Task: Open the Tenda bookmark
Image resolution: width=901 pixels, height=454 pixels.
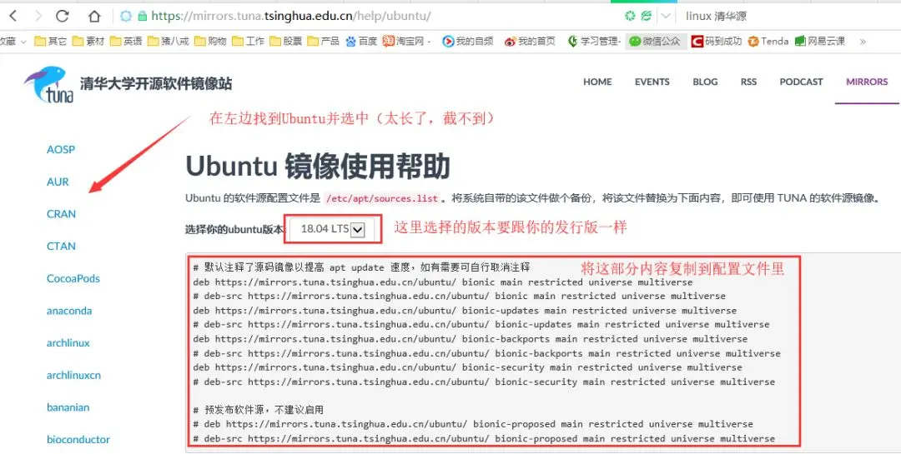Action: tap(768, 42)
